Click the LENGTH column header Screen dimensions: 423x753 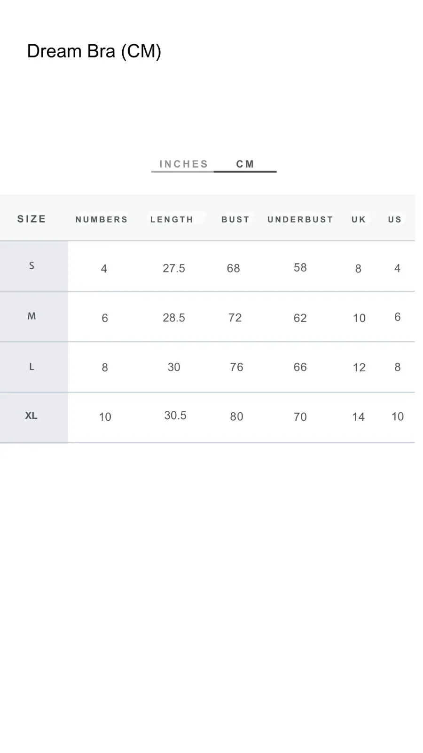(x=172, y=219)
